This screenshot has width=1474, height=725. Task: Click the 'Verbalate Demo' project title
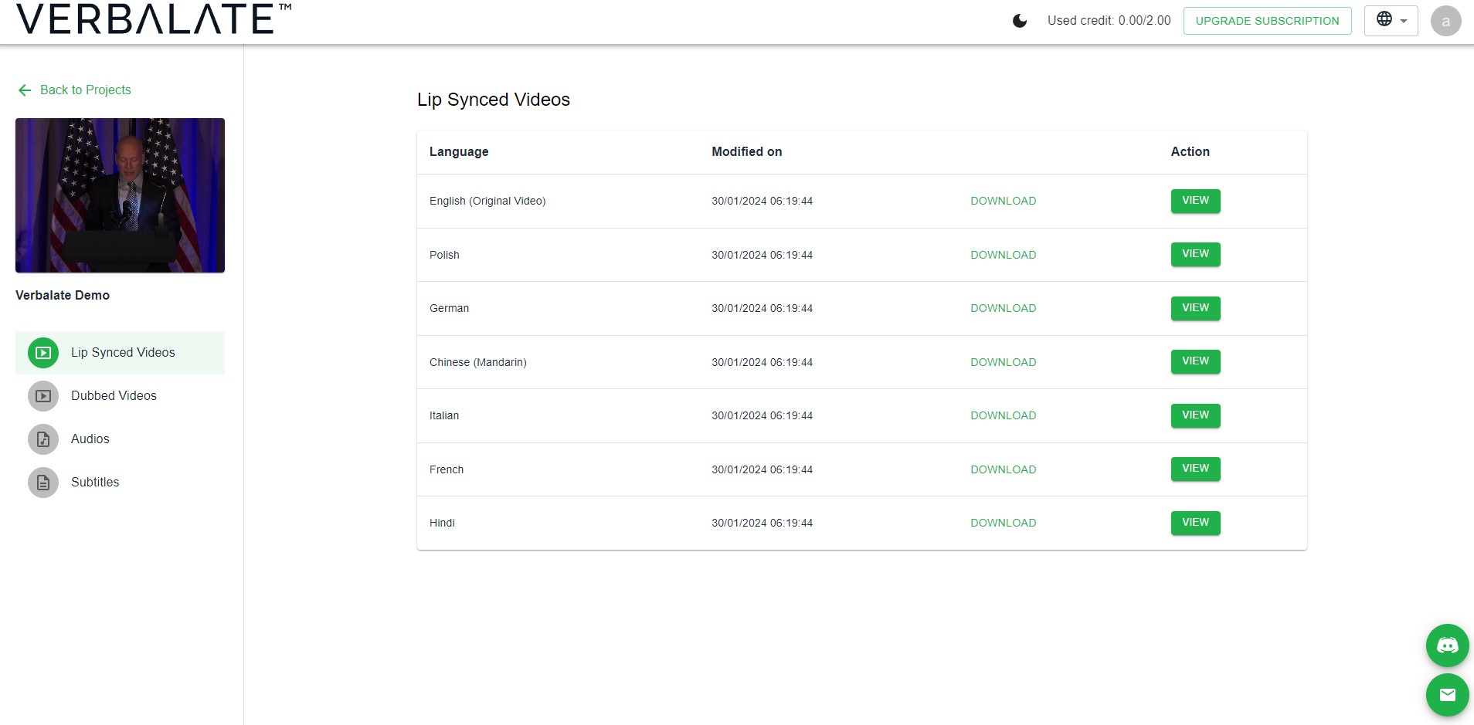tap(63, 295)
